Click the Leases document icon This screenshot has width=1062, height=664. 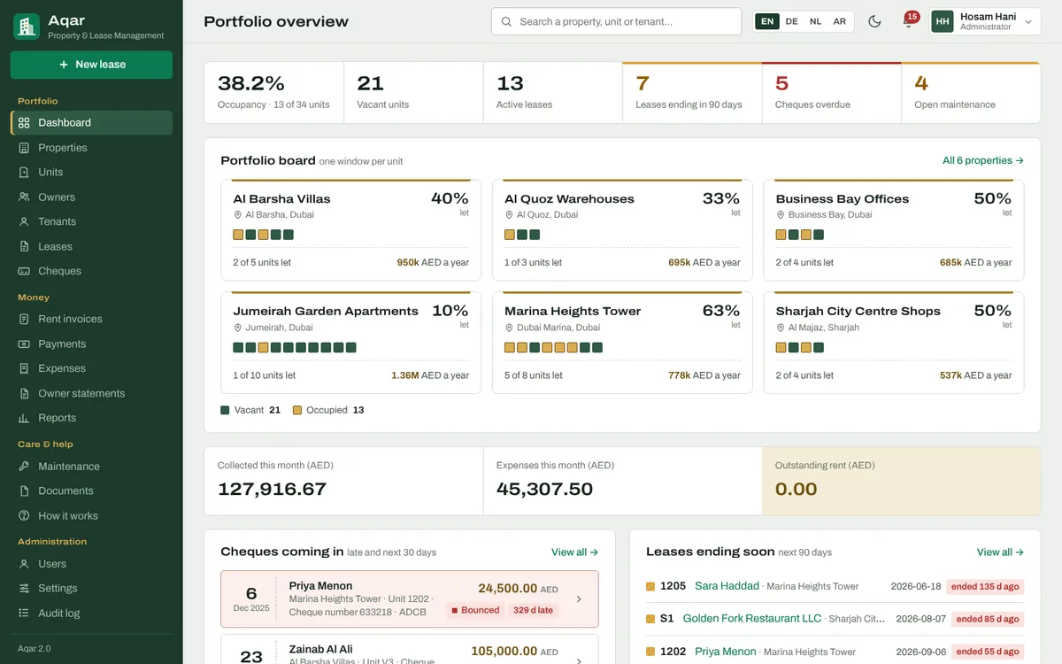(x=24, y=246)
